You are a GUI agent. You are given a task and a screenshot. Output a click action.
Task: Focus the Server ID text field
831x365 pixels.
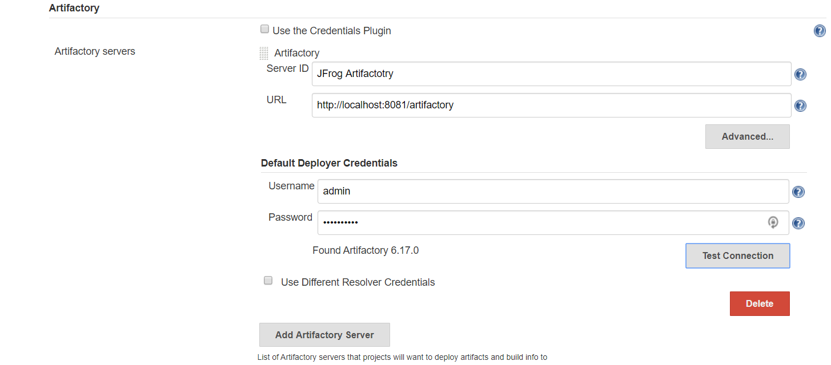pos(551,74)
